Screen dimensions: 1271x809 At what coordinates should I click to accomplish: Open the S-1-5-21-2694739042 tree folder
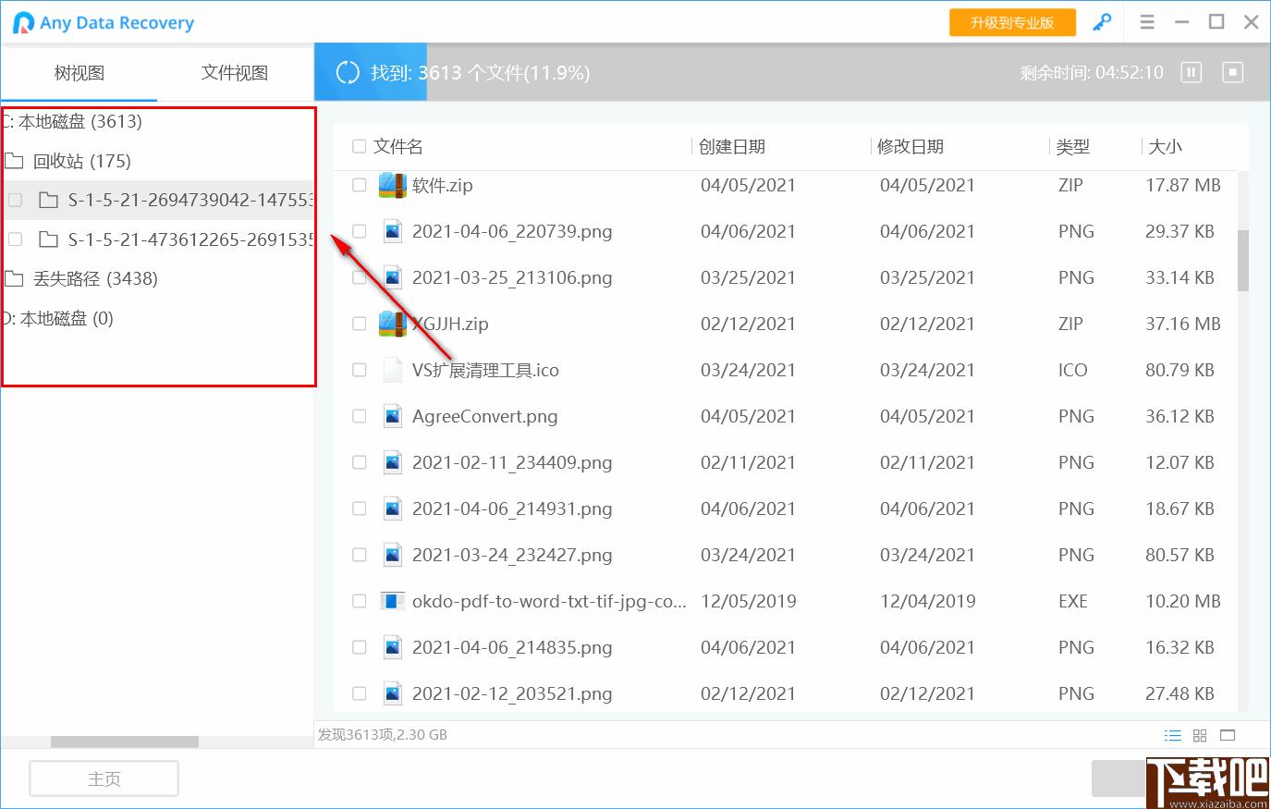(190, 200)
